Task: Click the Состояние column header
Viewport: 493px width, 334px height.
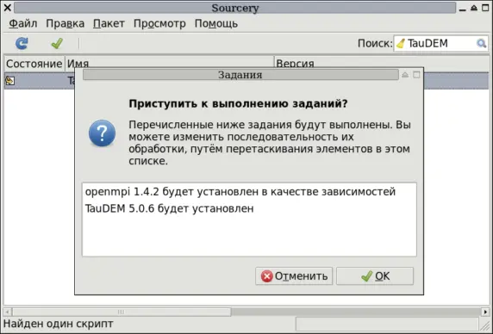Action: coord(34,64)
